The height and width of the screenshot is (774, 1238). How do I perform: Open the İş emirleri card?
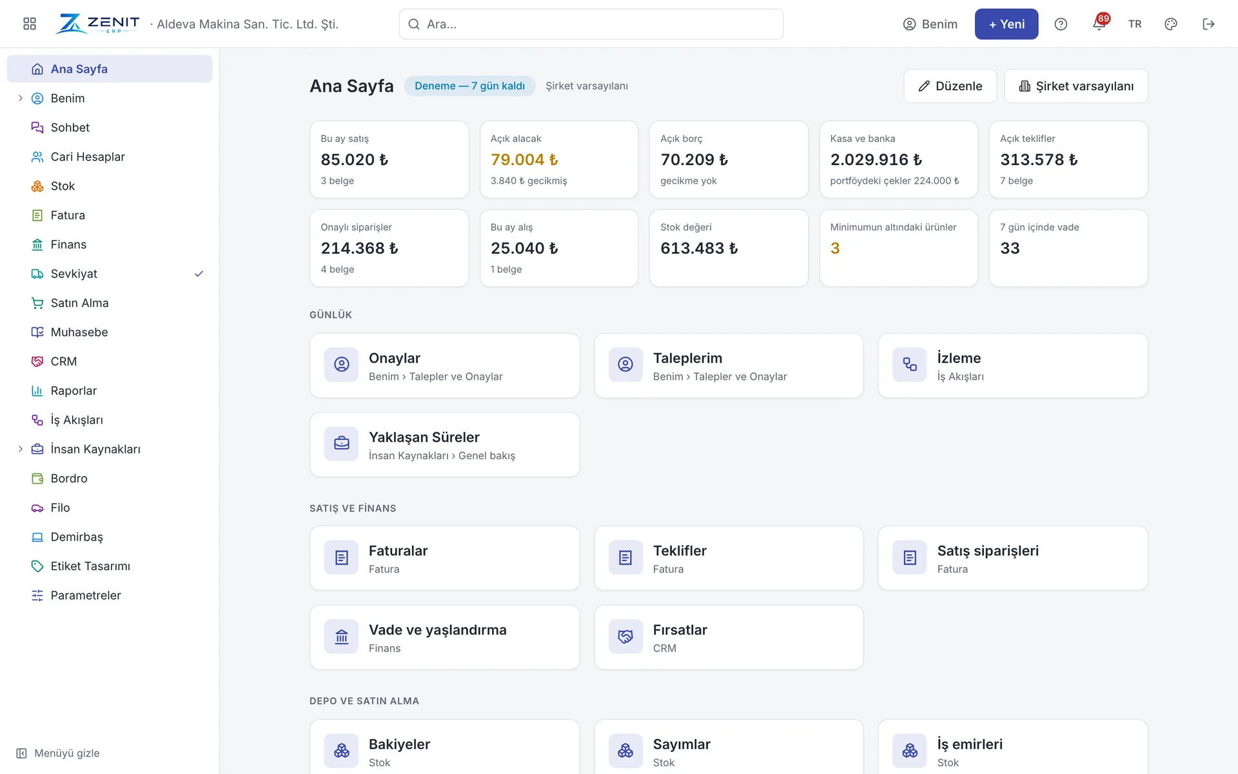1013,748
